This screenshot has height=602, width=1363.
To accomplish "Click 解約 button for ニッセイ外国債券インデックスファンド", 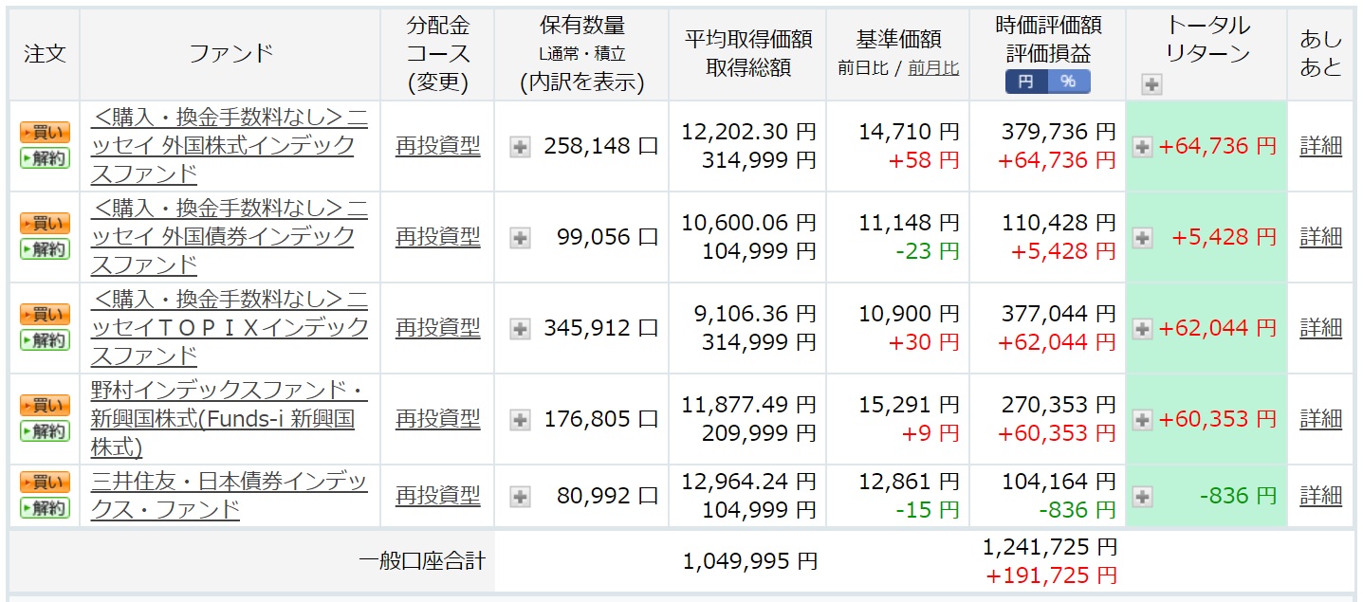I will click(45, 249).
